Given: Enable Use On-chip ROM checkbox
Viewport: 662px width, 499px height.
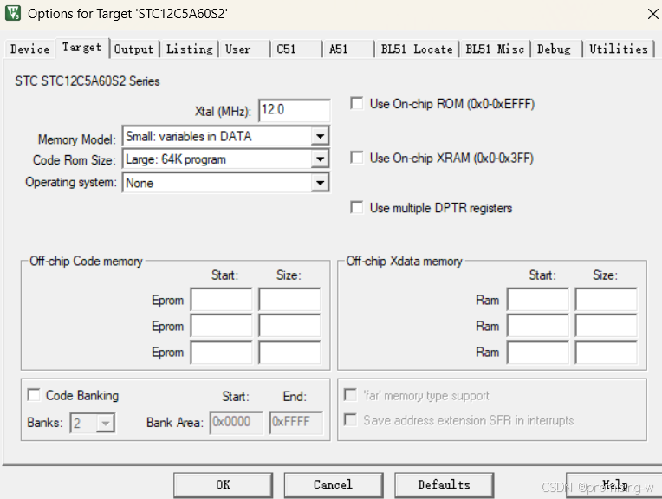Looking at the screenshot, I should [357, 103].
